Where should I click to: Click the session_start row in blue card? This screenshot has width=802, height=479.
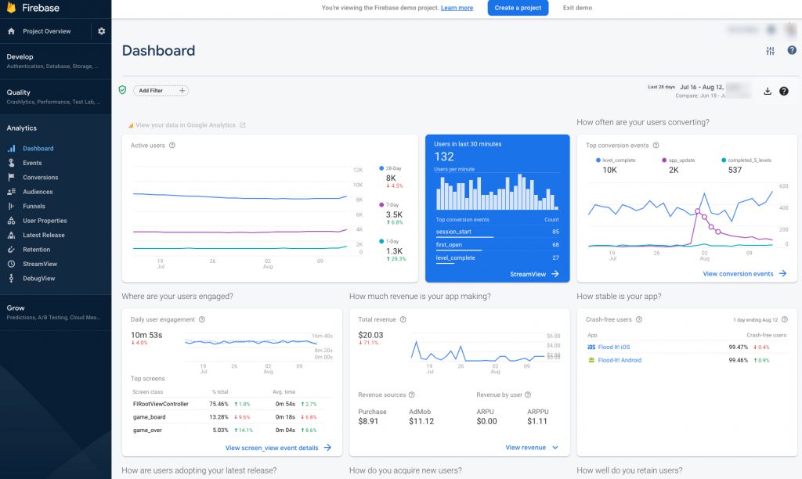click(497, 232)
